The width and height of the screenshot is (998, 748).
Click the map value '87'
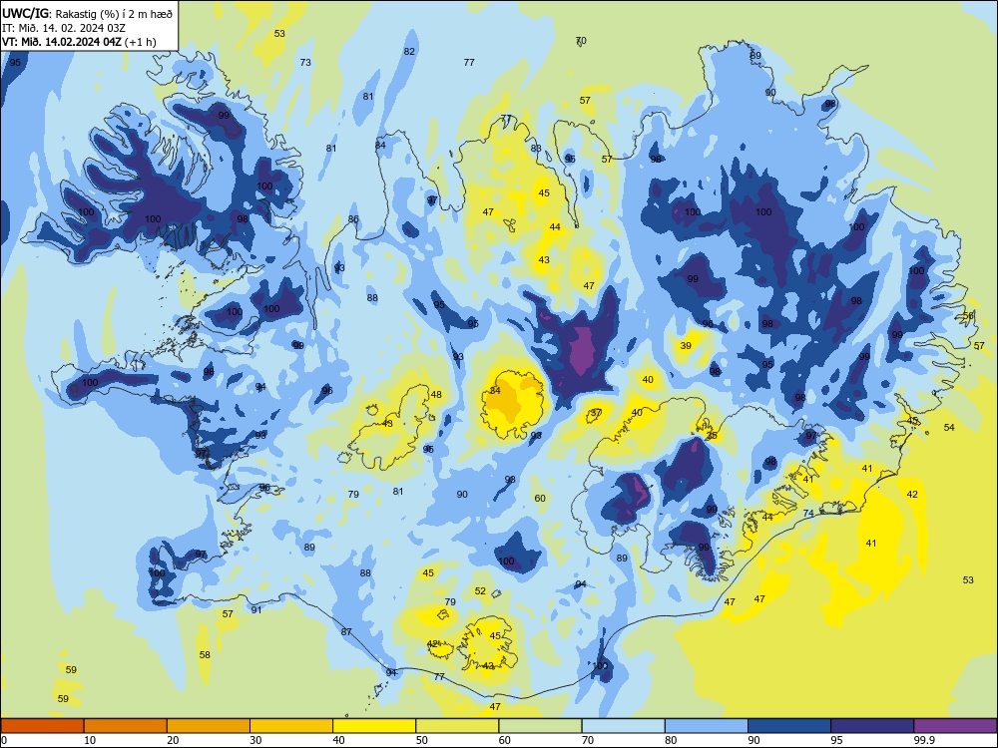coord(346,631)
